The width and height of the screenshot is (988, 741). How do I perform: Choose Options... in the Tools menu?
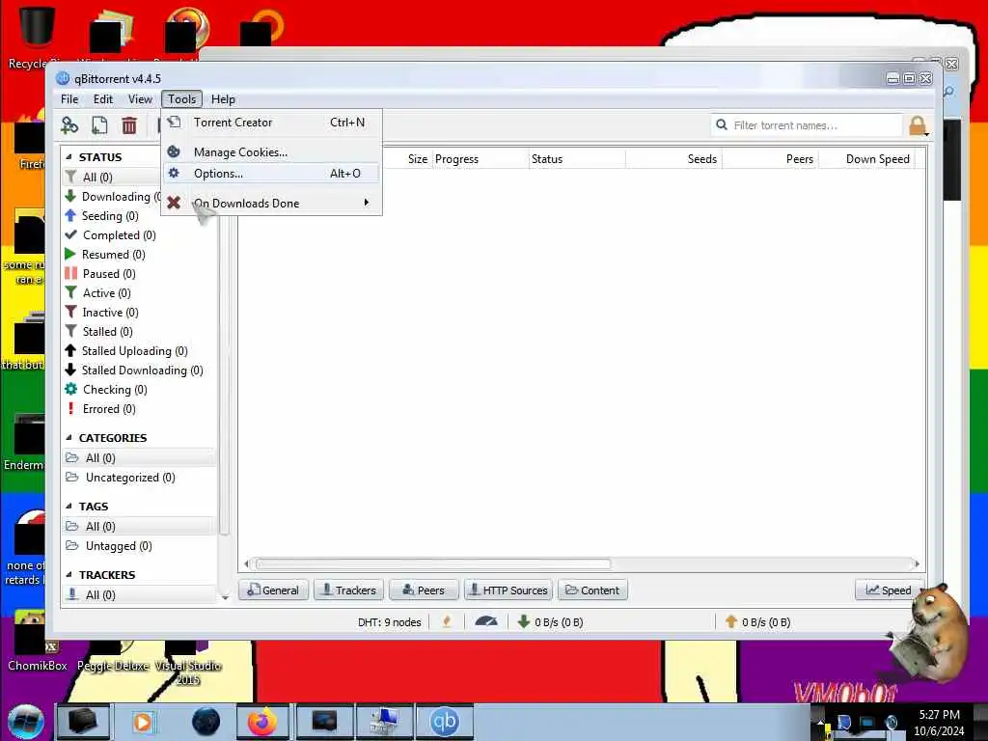click(271, 174)
